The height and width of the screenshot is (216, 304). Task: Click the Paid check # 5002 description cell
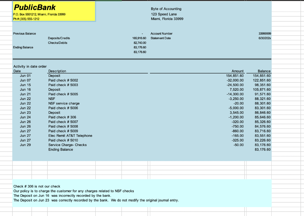63,80
